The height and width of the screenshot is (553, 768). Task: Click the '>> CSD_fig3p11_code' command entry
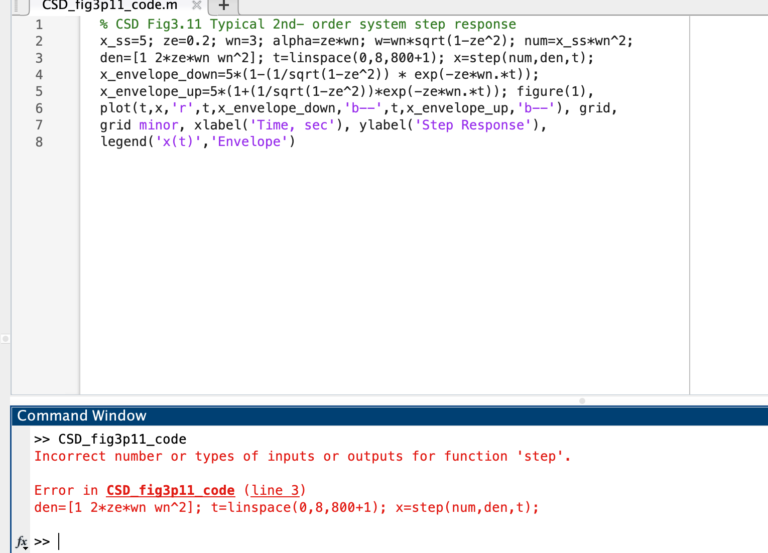click(x=110, y=439)
